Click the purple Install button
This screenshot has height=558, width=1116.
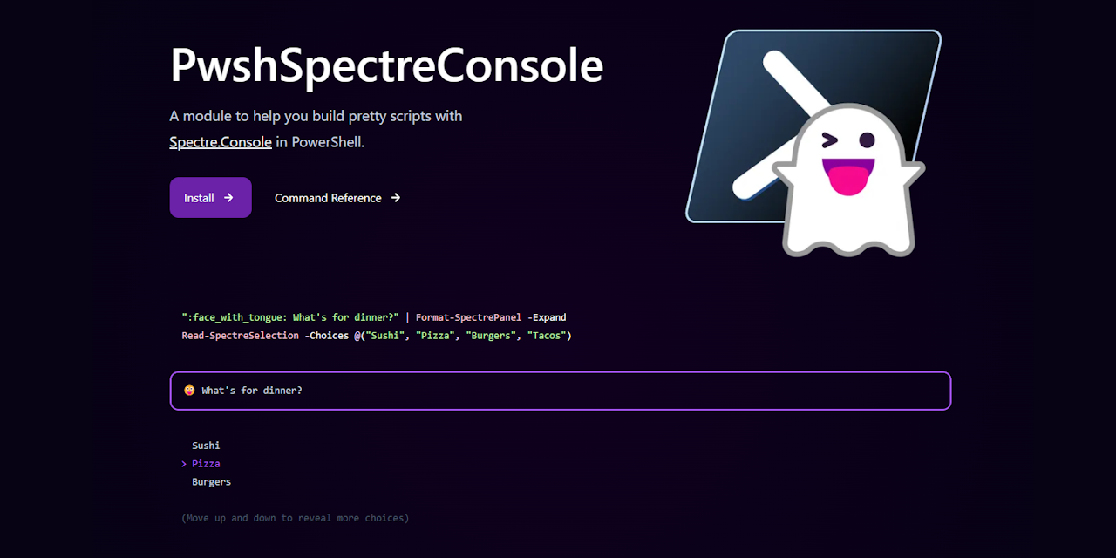click(x=210, y=198)
